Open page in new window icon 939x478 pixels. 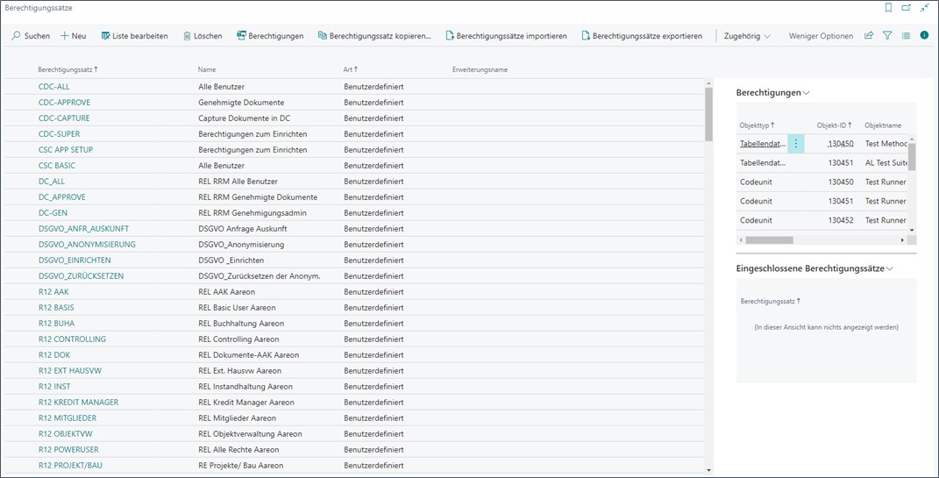pyautogui.click(x=907, y=8)
